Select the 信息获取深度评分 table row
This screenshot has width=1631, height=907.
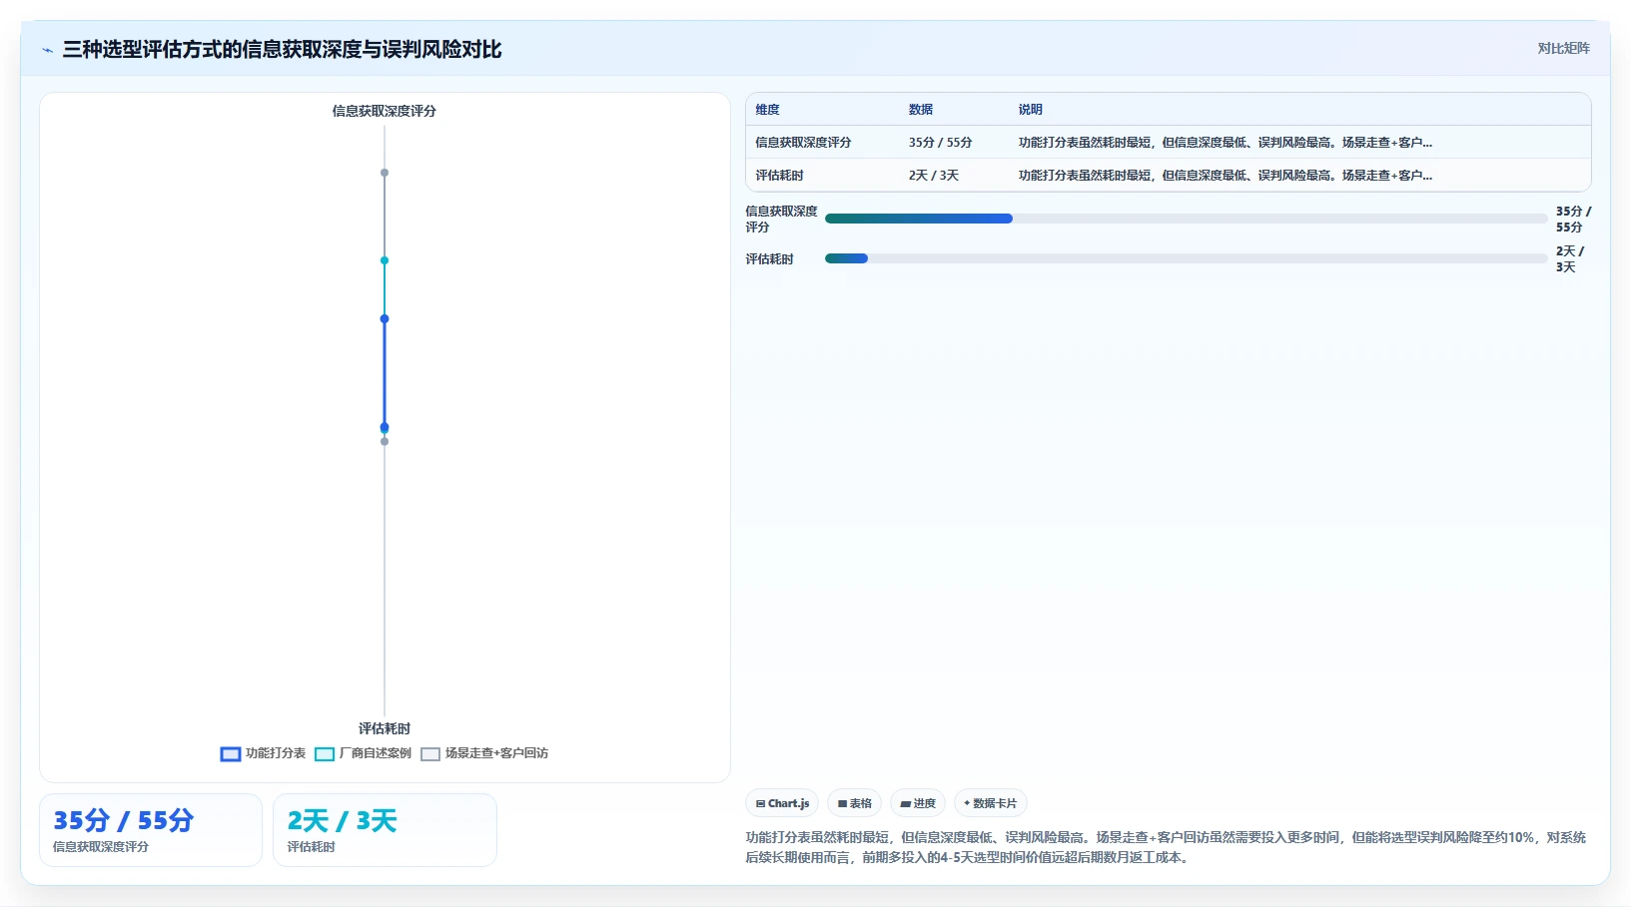tap(1168, 143)
